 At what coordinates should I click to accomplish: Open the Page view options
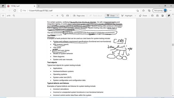pos(79,16)
